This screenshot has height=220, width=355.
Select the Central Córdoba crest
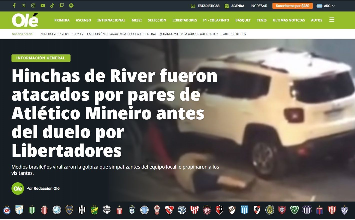(82, 210)
